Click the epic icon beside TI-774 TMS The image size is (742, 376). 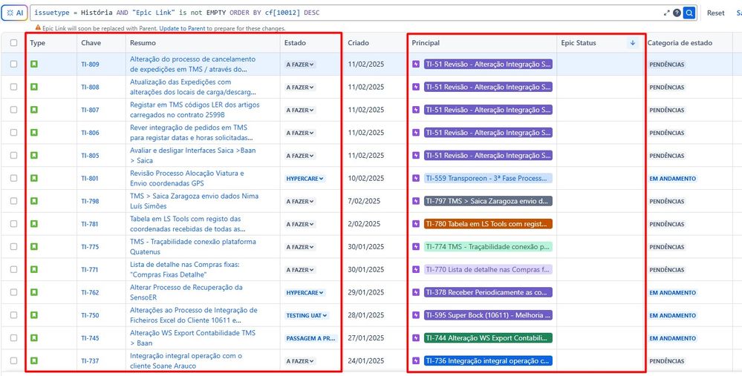point(416,246)
